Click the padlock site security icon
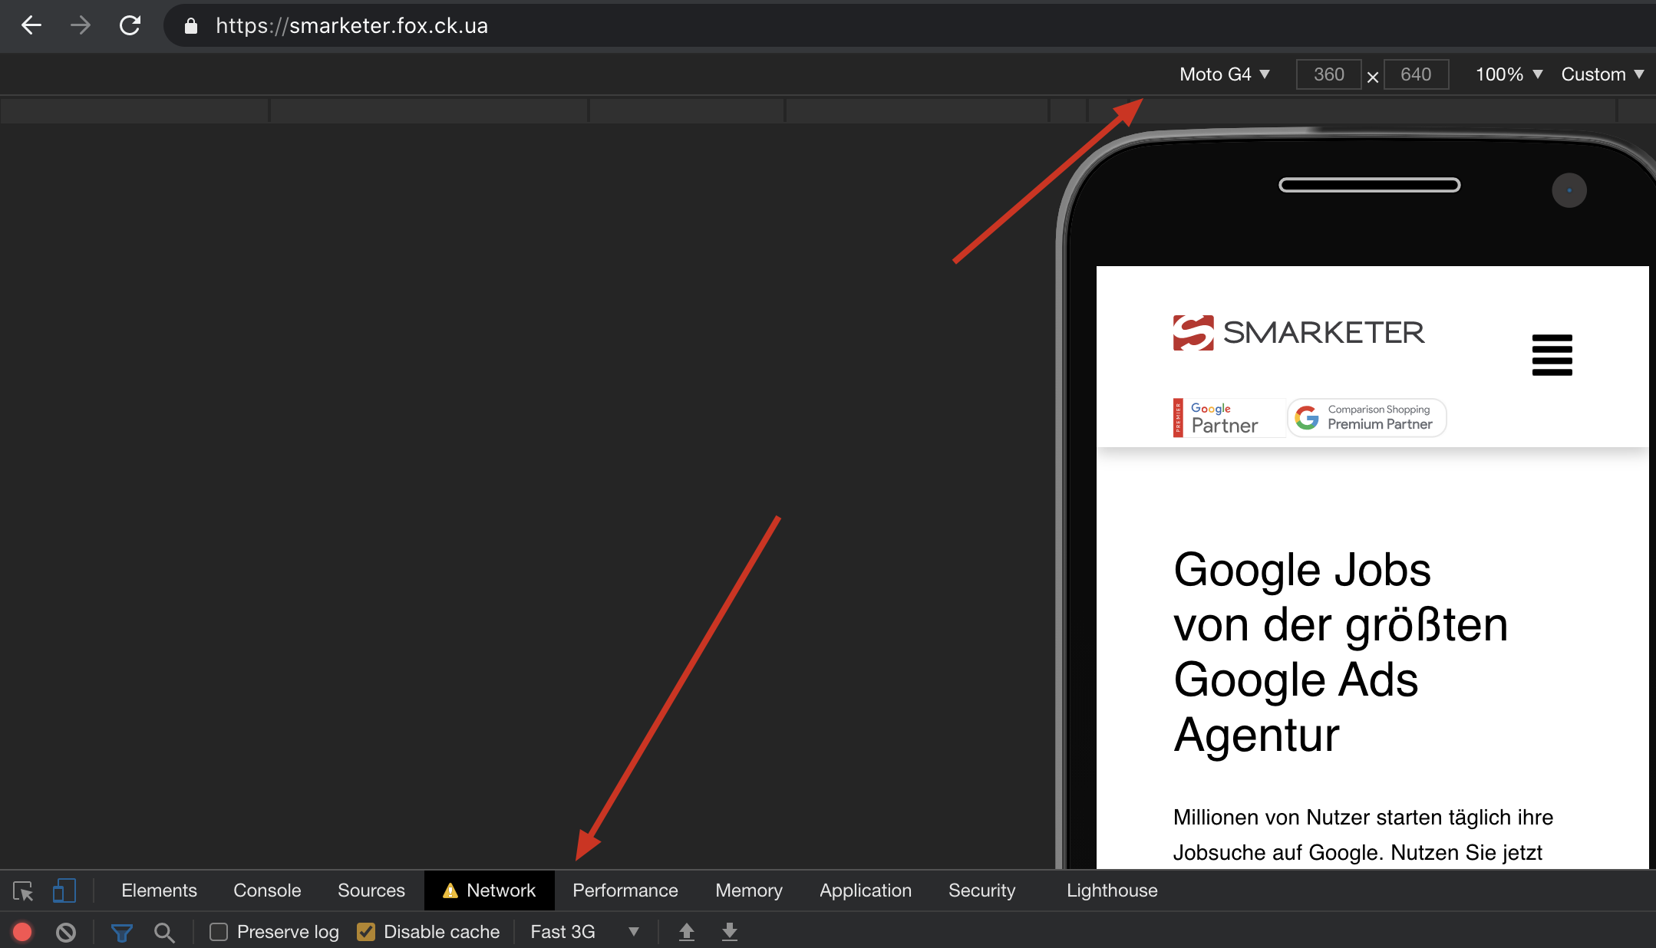Screen dimensions: 1656x948 pyautogui.click(x=191, y=26)
